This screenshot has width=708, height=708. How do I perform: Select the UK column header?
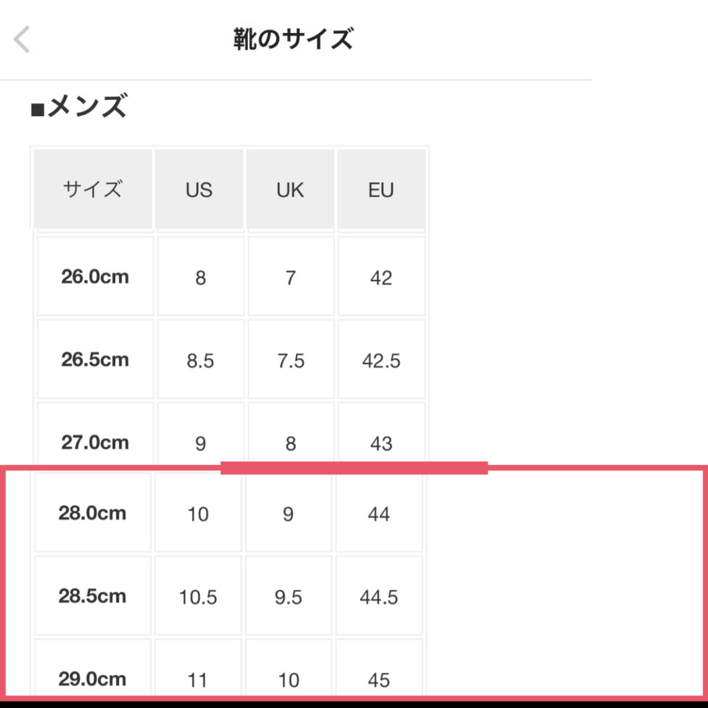(x=290, y=189)
